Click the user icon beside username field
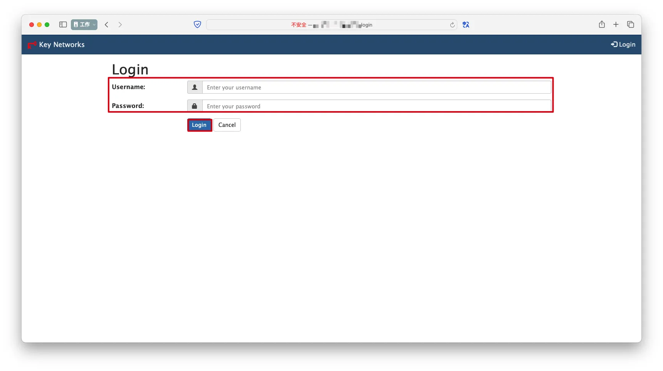This screenshot has width=663, height=371. (x=195, y=88)
